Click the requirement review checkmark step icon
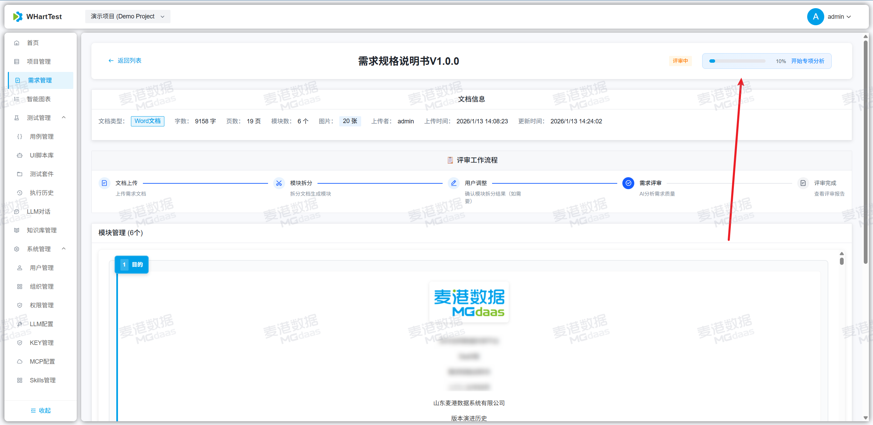 (x=628, y=183)
